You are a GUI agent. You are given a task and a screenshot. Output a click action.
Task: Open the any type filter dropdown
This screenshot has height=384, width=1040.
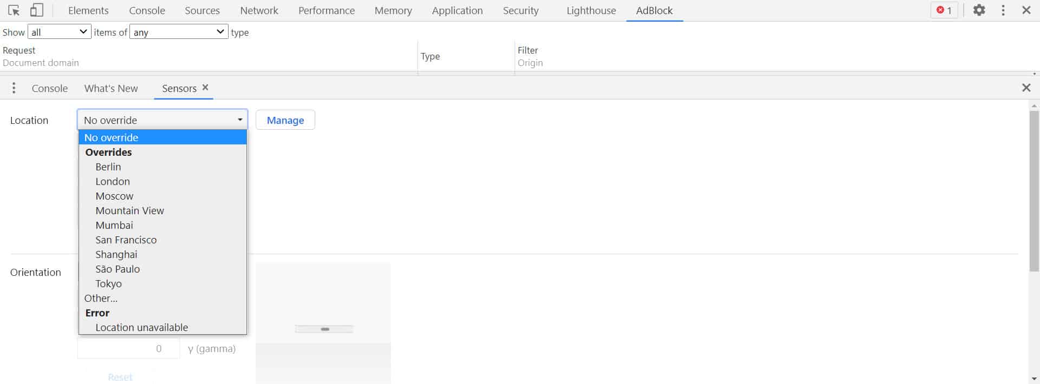click(x=179, y=32)
